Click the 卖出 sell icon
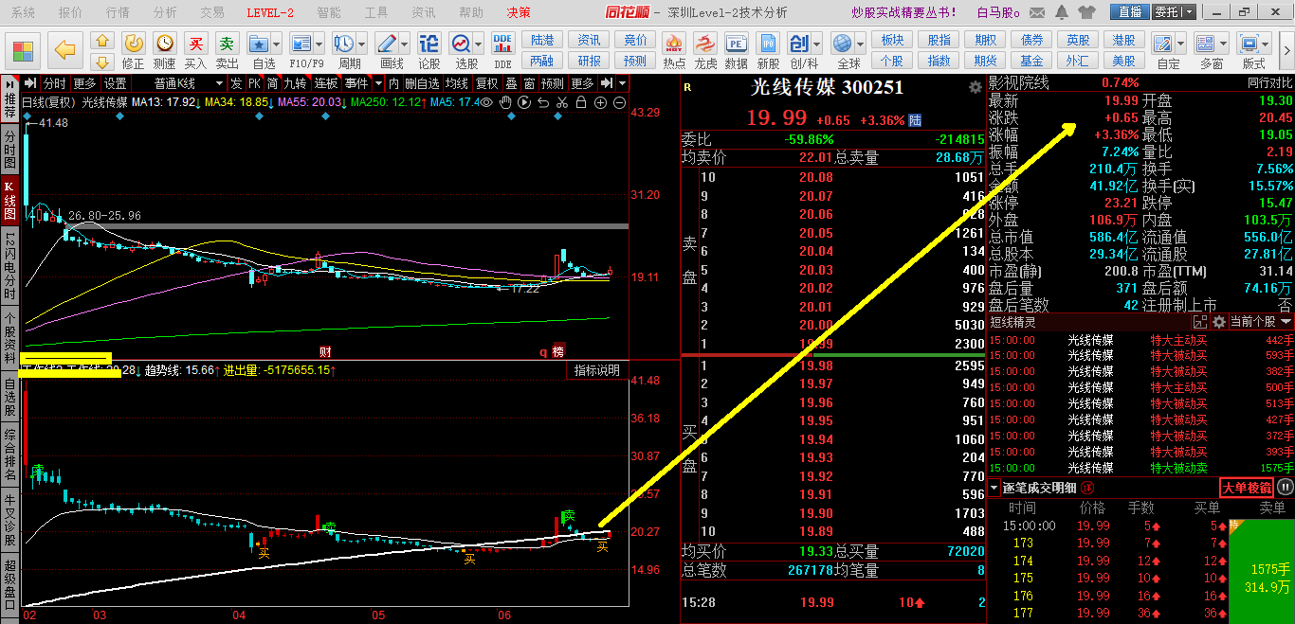 click(228, 44)
